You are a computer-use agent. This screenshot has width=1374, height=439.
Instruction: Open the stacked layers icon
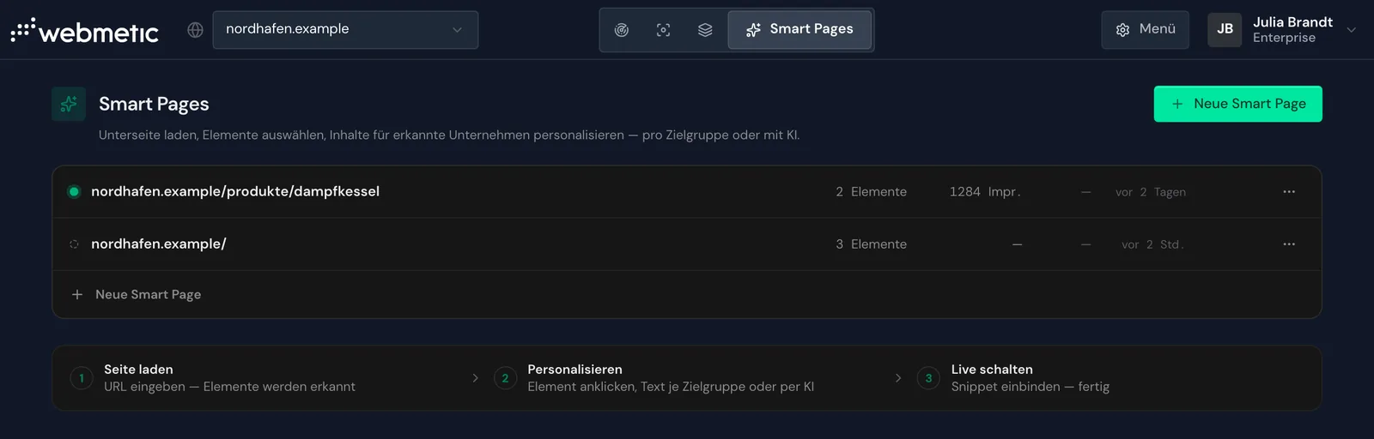coord(705,30)
